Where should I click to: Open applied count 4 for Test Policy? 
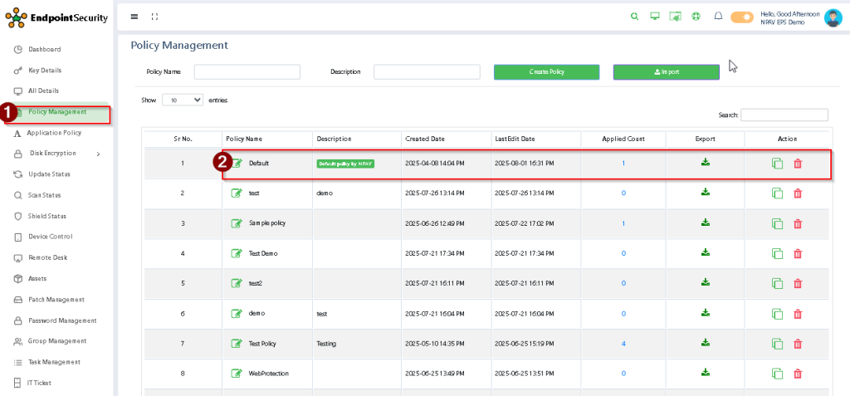(623, 344)
